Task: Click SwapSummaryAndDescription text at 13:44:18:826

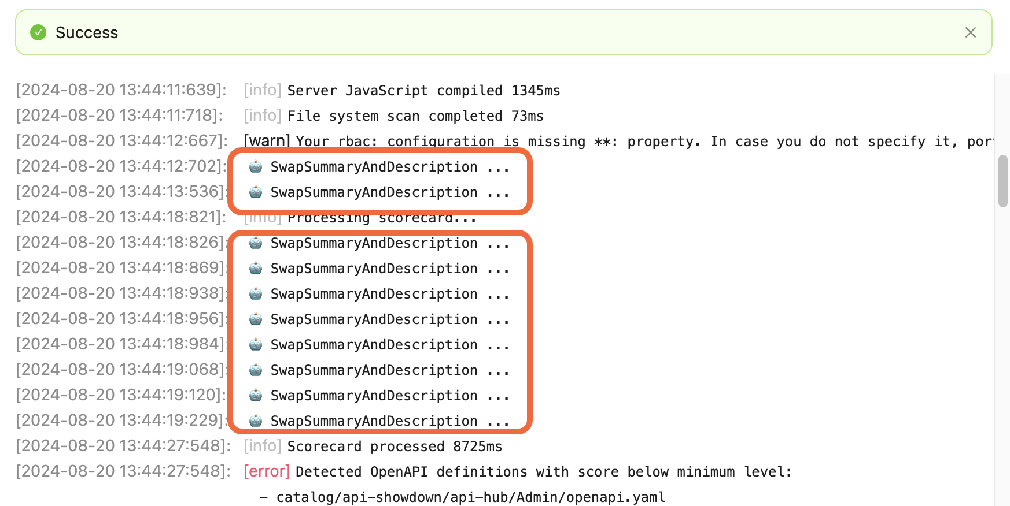Action: tap(374, 243)
